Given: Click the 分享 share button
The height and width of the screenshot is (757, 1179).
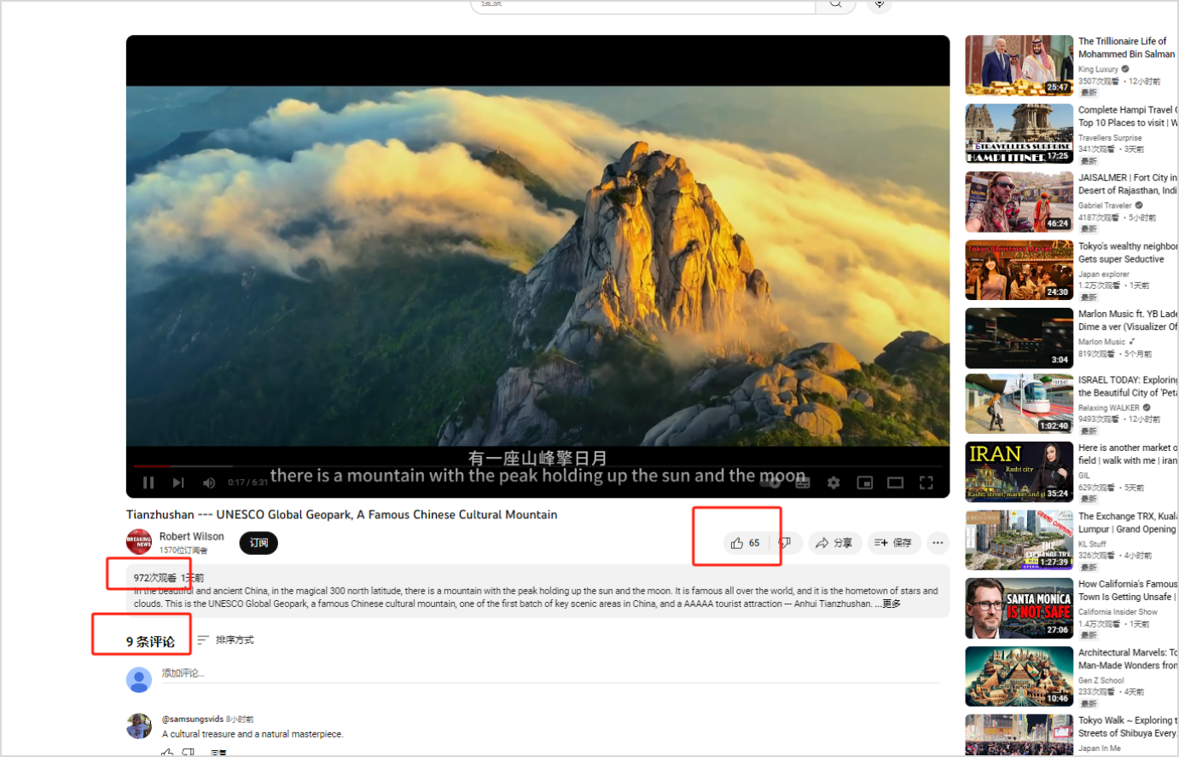Looking at the screenshot, I should click(x=833, y=543).
